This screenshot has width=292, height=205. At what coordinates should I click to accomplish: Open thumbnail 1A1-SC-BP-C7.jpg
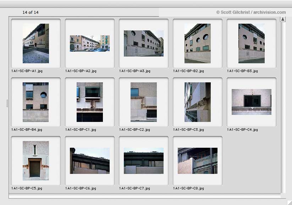pos(144,161)
